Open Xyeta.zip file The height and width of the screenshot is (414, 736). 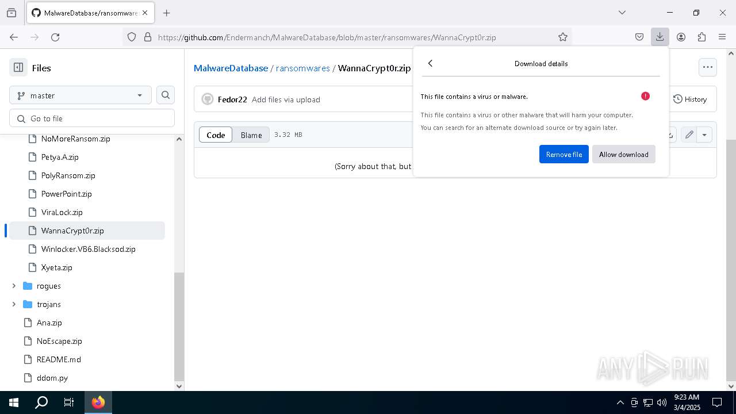[56, 267]
